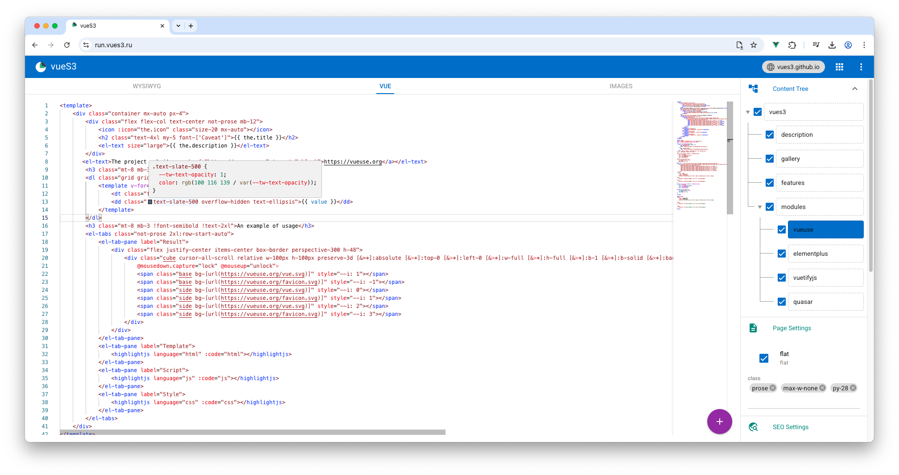Switch to the IMAGES tab
The image size is (899, 475).
621,86
